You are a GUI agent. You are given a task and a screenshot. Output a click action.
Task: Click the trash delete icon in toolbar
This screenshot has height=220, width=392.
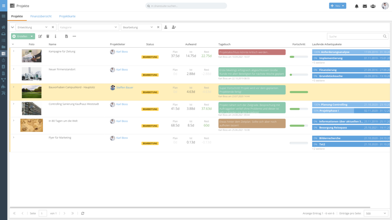48,36
